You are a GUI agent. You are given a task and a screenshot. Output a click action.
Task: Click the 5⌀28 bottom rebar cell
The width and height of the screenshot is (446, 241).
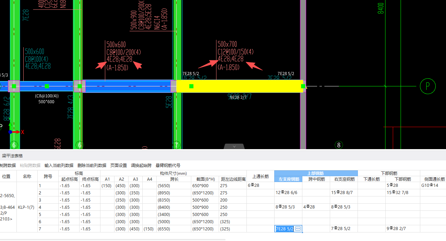(403, 185)
